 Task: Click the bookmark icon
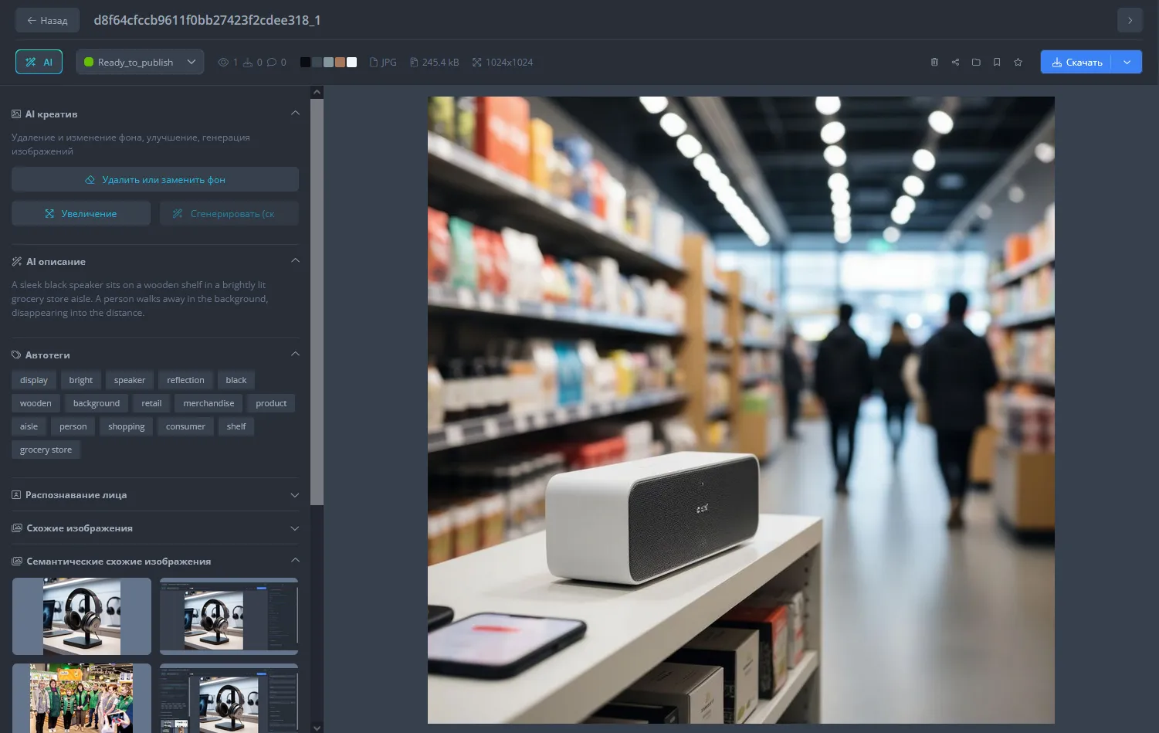(997, 63)
